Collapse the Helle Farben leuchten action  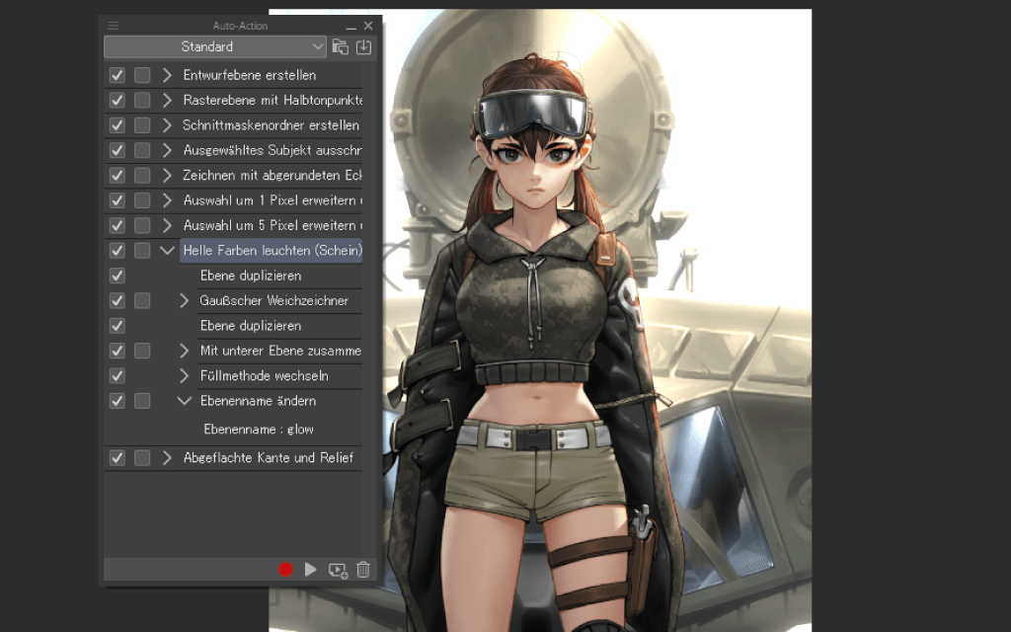point(167,251)
